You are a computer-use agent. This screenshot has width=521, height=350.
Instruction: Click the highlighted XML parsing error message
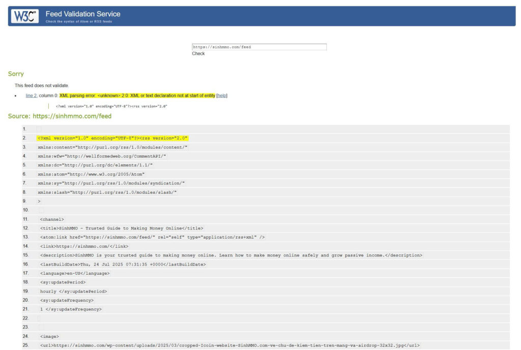tap(137, 96)
